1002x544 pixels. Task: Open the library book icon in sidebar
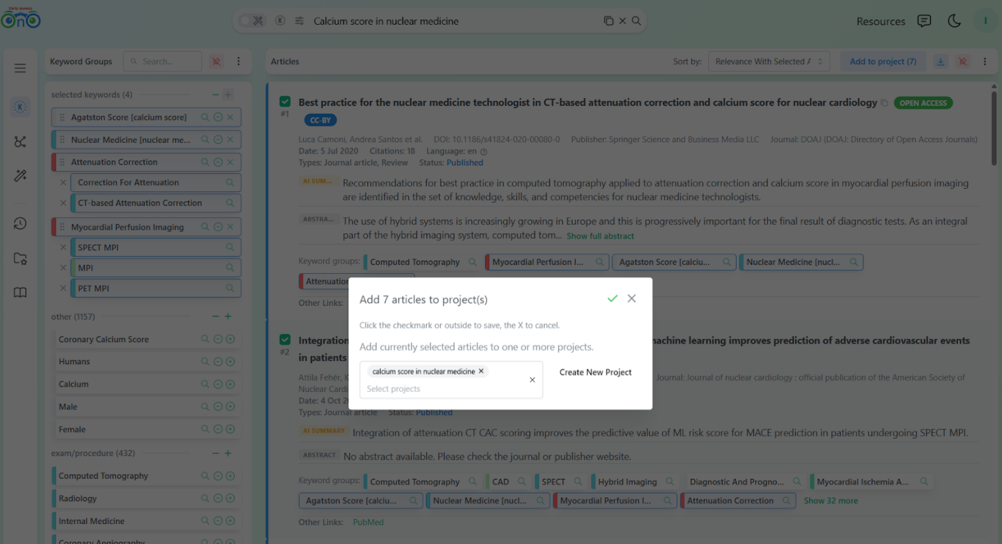click(20, 293)
